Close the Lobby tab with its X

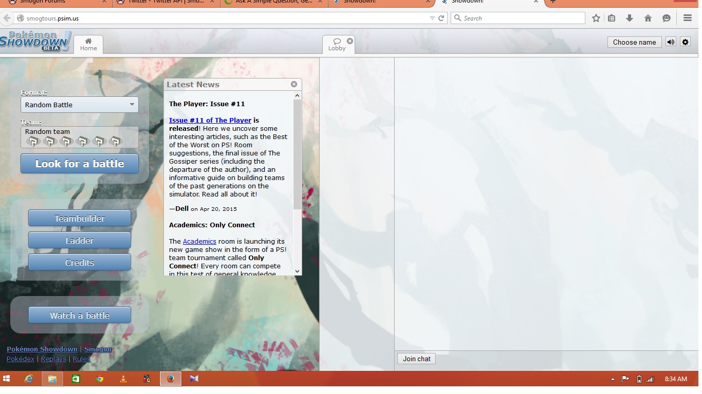(x=350, y=41)
